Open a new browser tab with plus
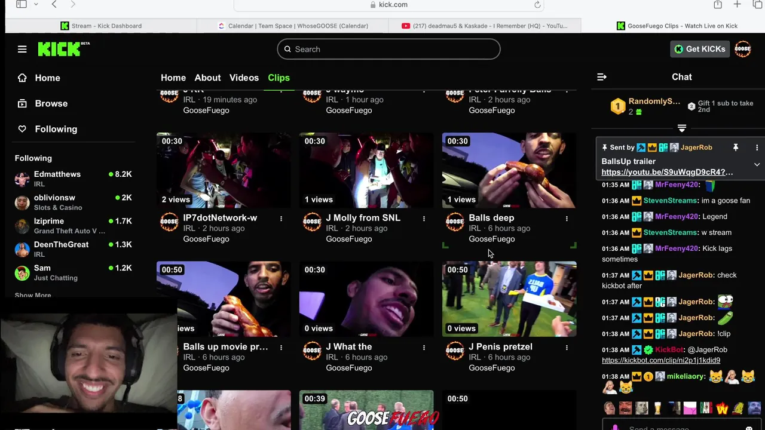The height and width of the screenshot is (430, 765). click(738, 4)
